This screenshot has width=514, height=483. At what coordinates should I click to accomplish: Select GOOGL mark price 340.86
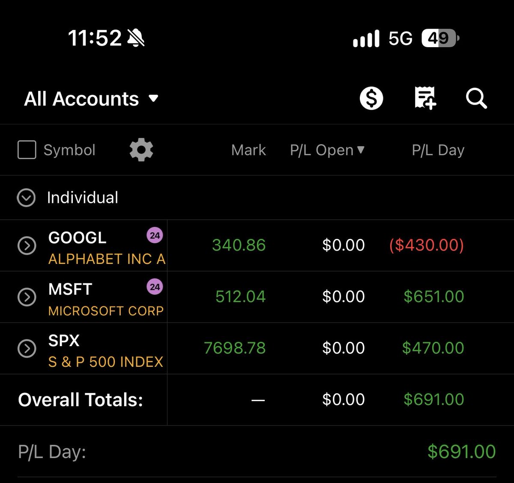[239, 245]
